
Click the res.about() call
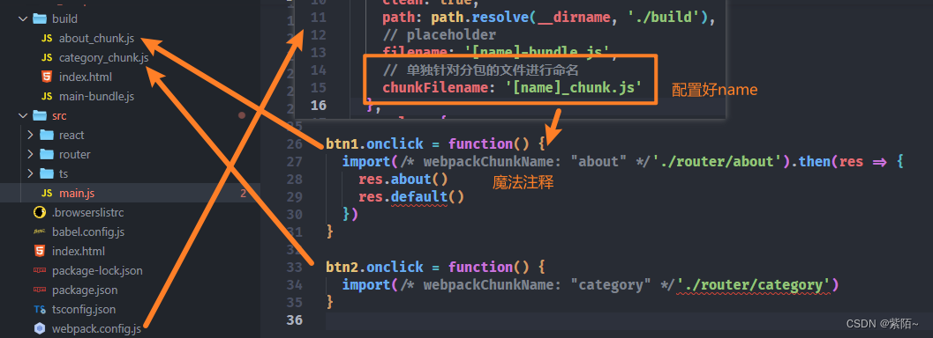pyautogui.click(x=403, y=179)
